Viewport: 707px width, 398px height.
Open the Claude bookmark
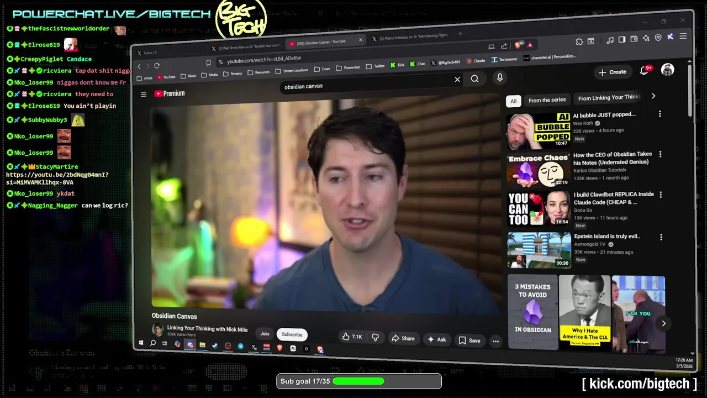coord(476,61)
